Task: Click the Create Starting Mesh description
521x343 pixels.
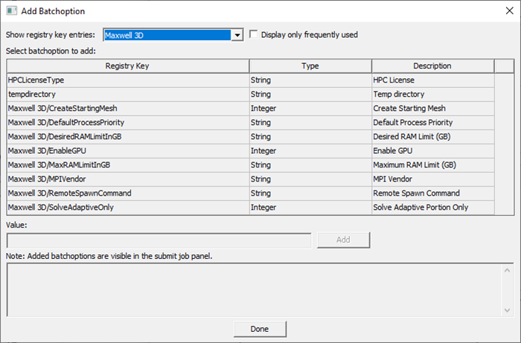Action: tap(433, 108)
